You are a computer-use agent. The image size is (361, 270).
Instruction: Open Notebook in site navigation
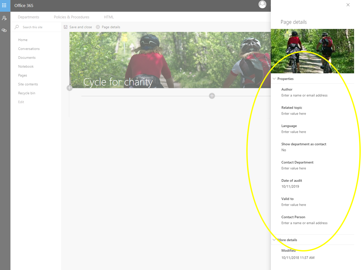pos(26,66)
